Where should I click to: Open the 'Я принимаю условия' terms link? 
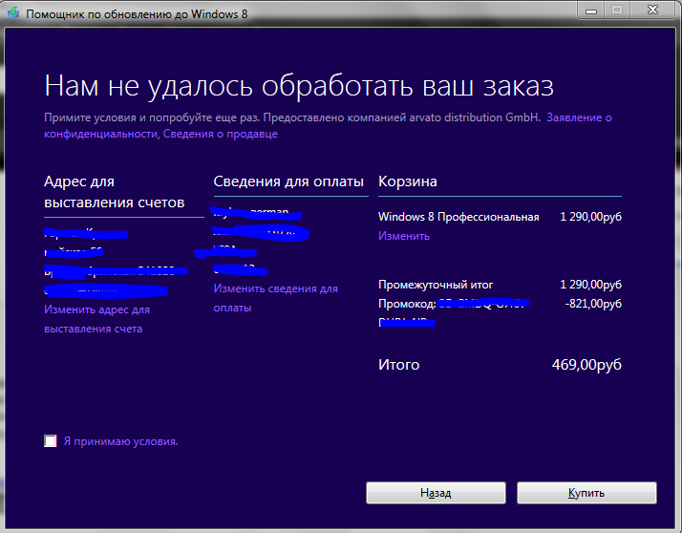121,441
